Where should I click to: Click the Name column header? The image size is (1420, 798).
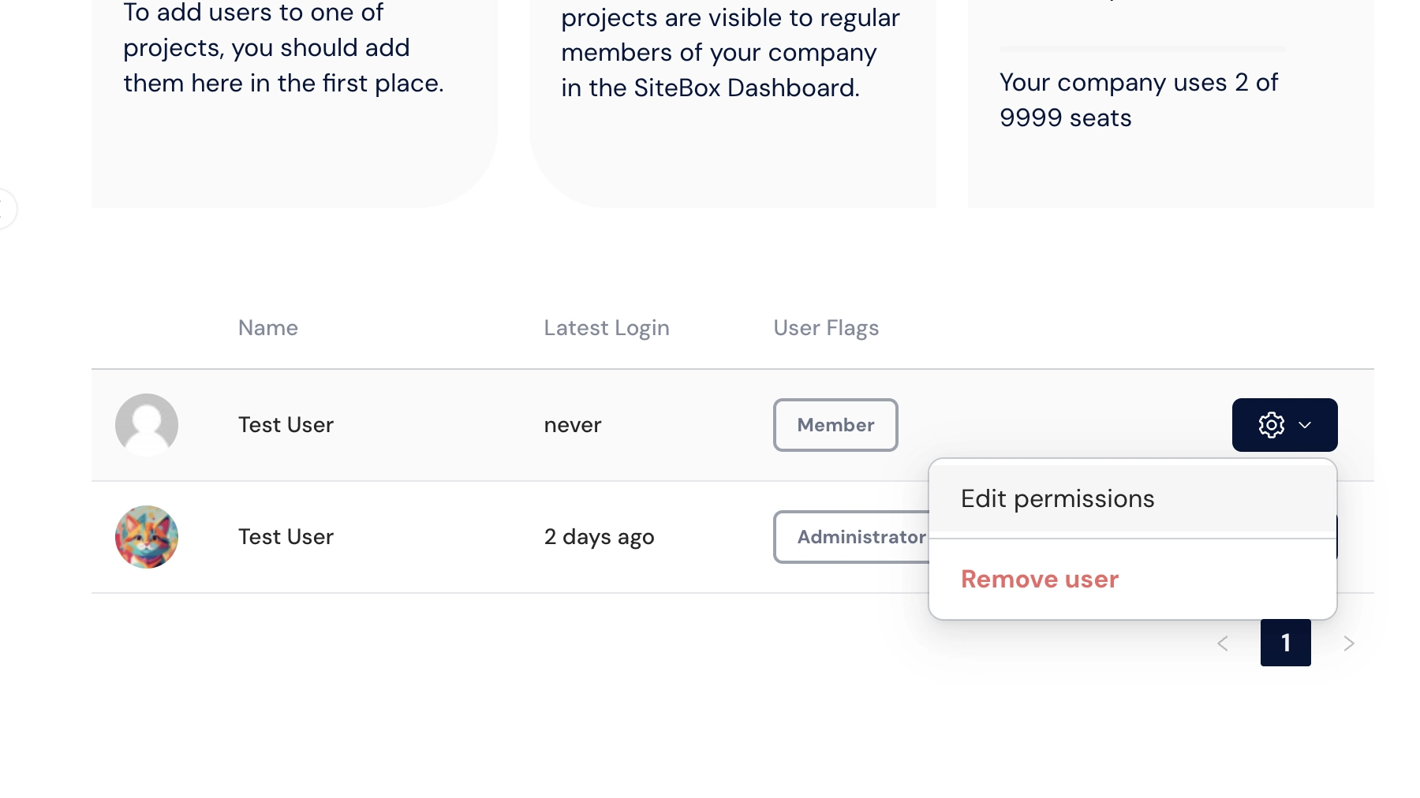pyautogui.click(x=268, y=328)
